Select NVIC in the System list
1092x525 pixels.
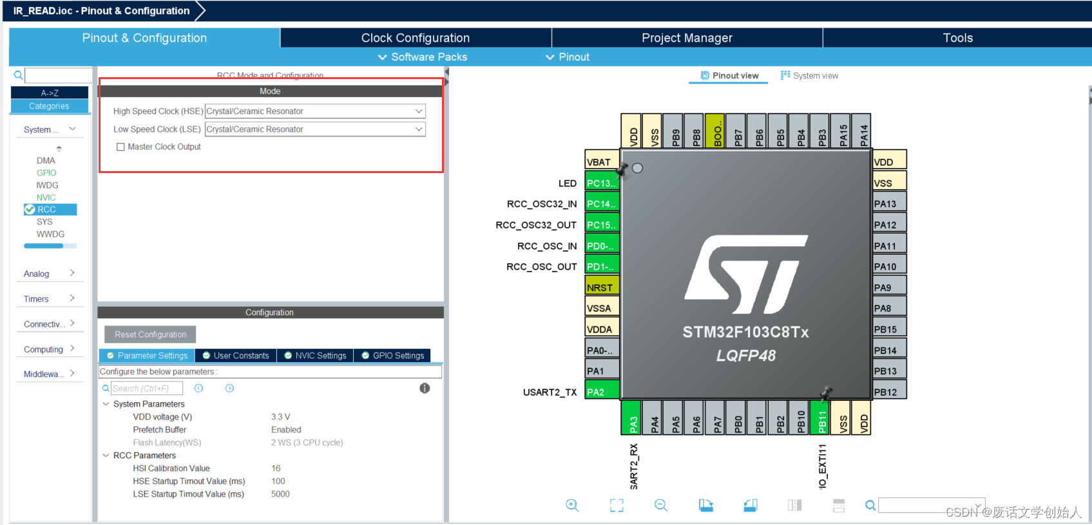46,198
